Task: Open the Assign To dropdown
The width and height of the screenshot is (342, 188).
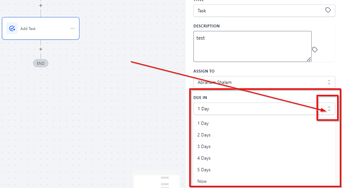Action: click(258, 82)
